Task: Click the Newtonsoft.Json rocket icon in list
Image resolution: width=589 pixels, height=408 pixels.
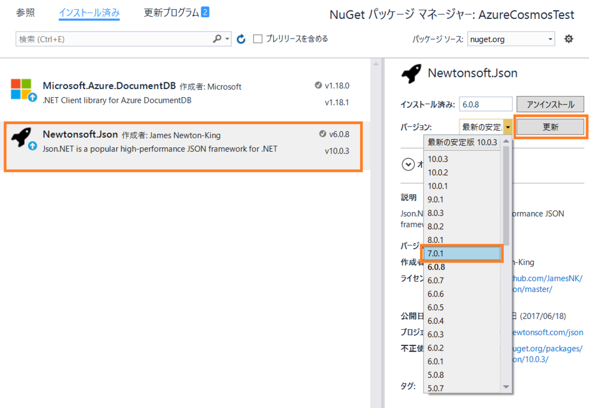Action: [21, 137]
